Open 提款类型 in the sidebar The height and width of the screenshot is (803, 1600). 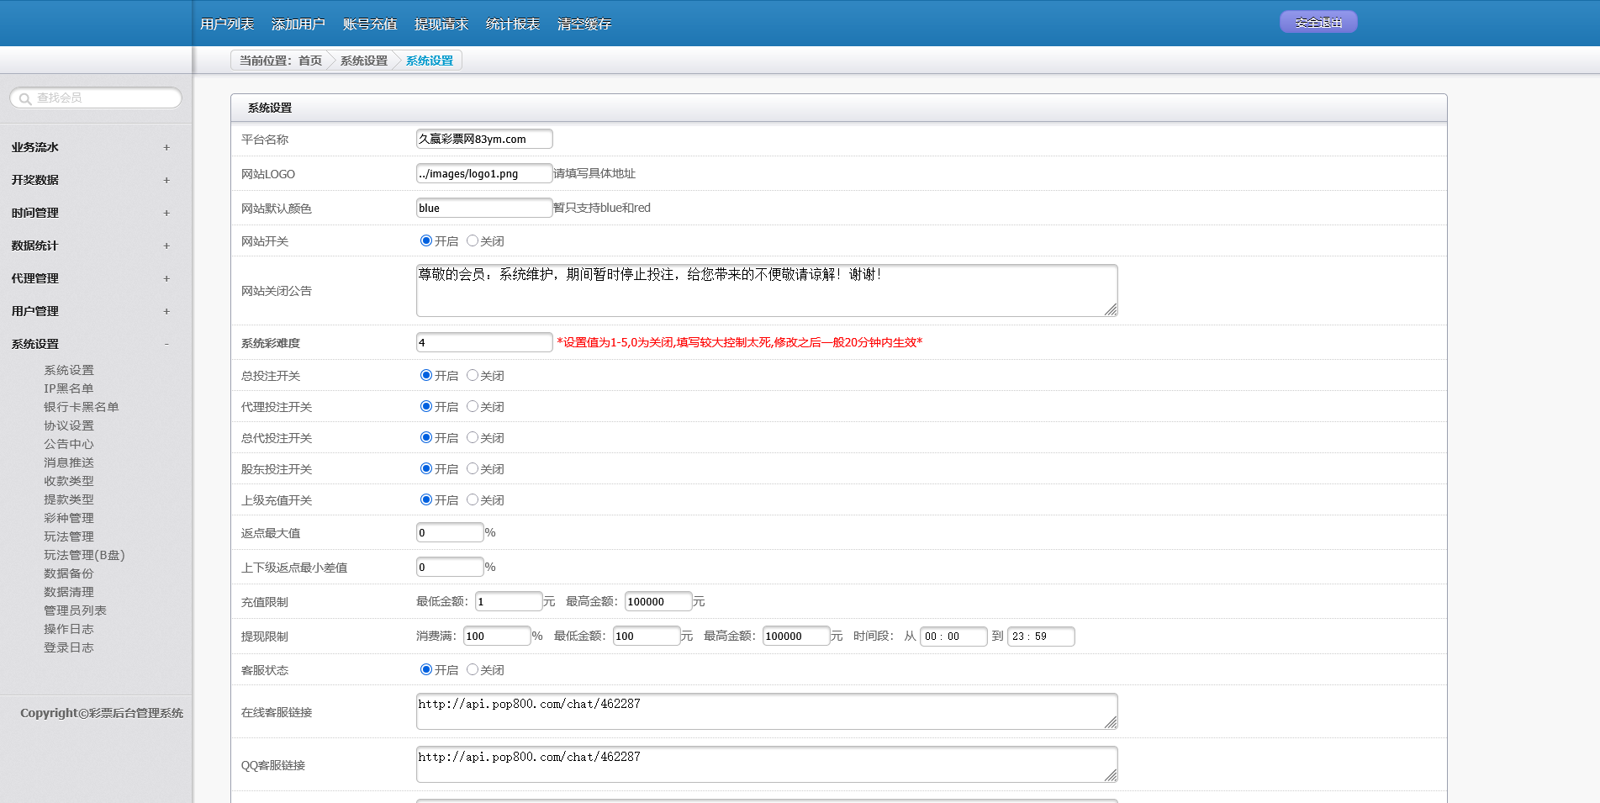[x=69, y=499]
